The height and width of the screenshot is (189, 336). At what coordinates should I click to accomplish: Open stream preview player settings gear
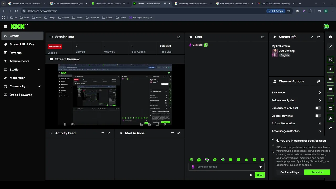point(165,124)
